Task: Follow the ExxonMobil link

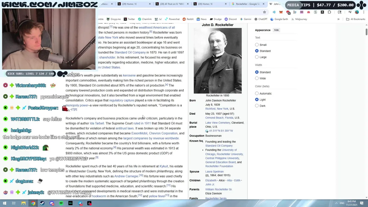Action: point(139,133)
